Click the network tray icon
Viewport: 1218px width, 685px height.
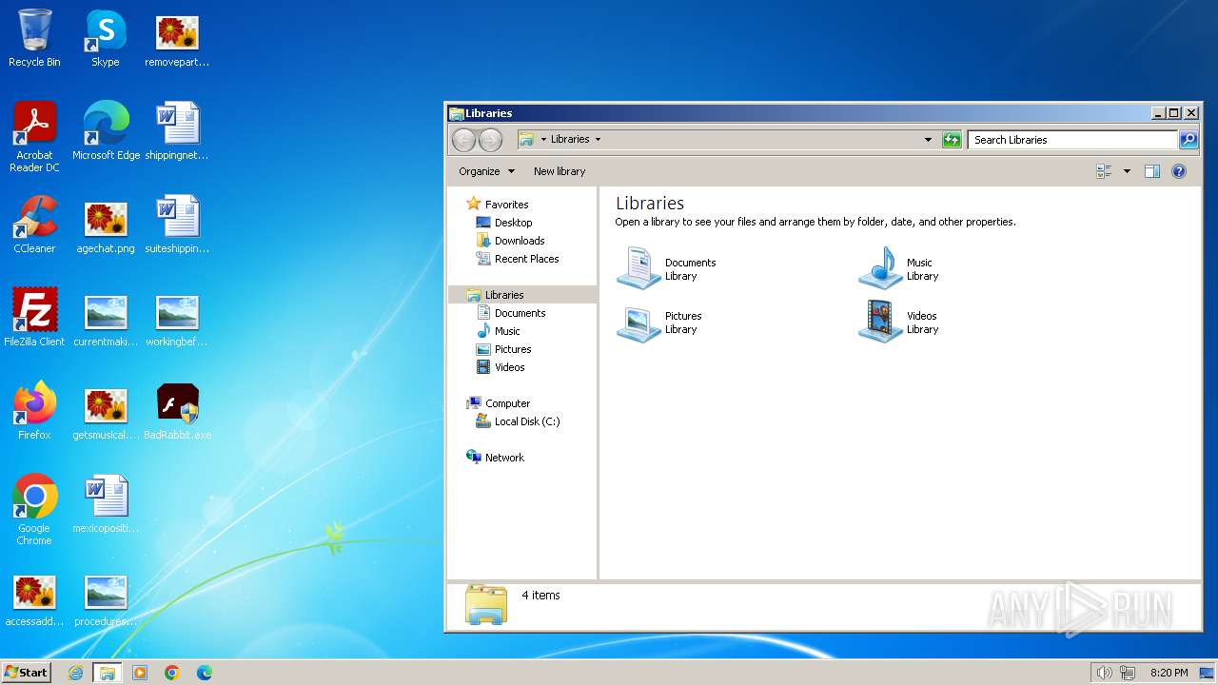(1129, 673)
